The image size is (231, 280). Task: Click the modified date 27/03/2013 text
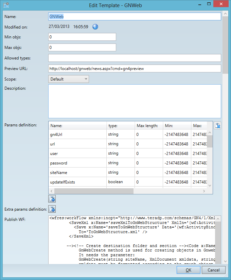[59, 27]
